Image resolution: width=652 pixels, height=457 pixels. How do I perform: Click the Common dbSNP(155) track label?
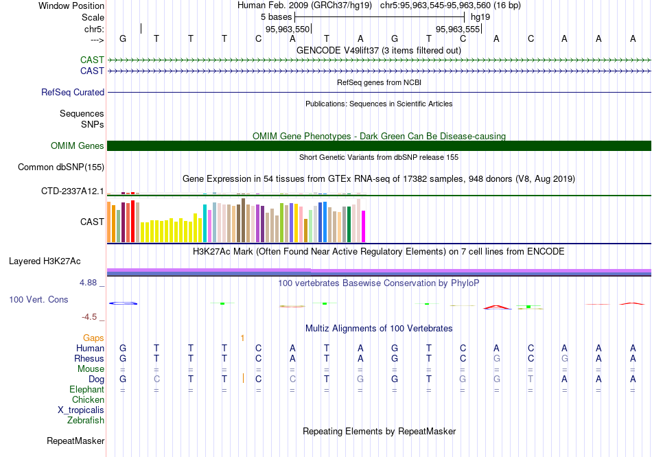pyautogui.click(x=61, y=167)
